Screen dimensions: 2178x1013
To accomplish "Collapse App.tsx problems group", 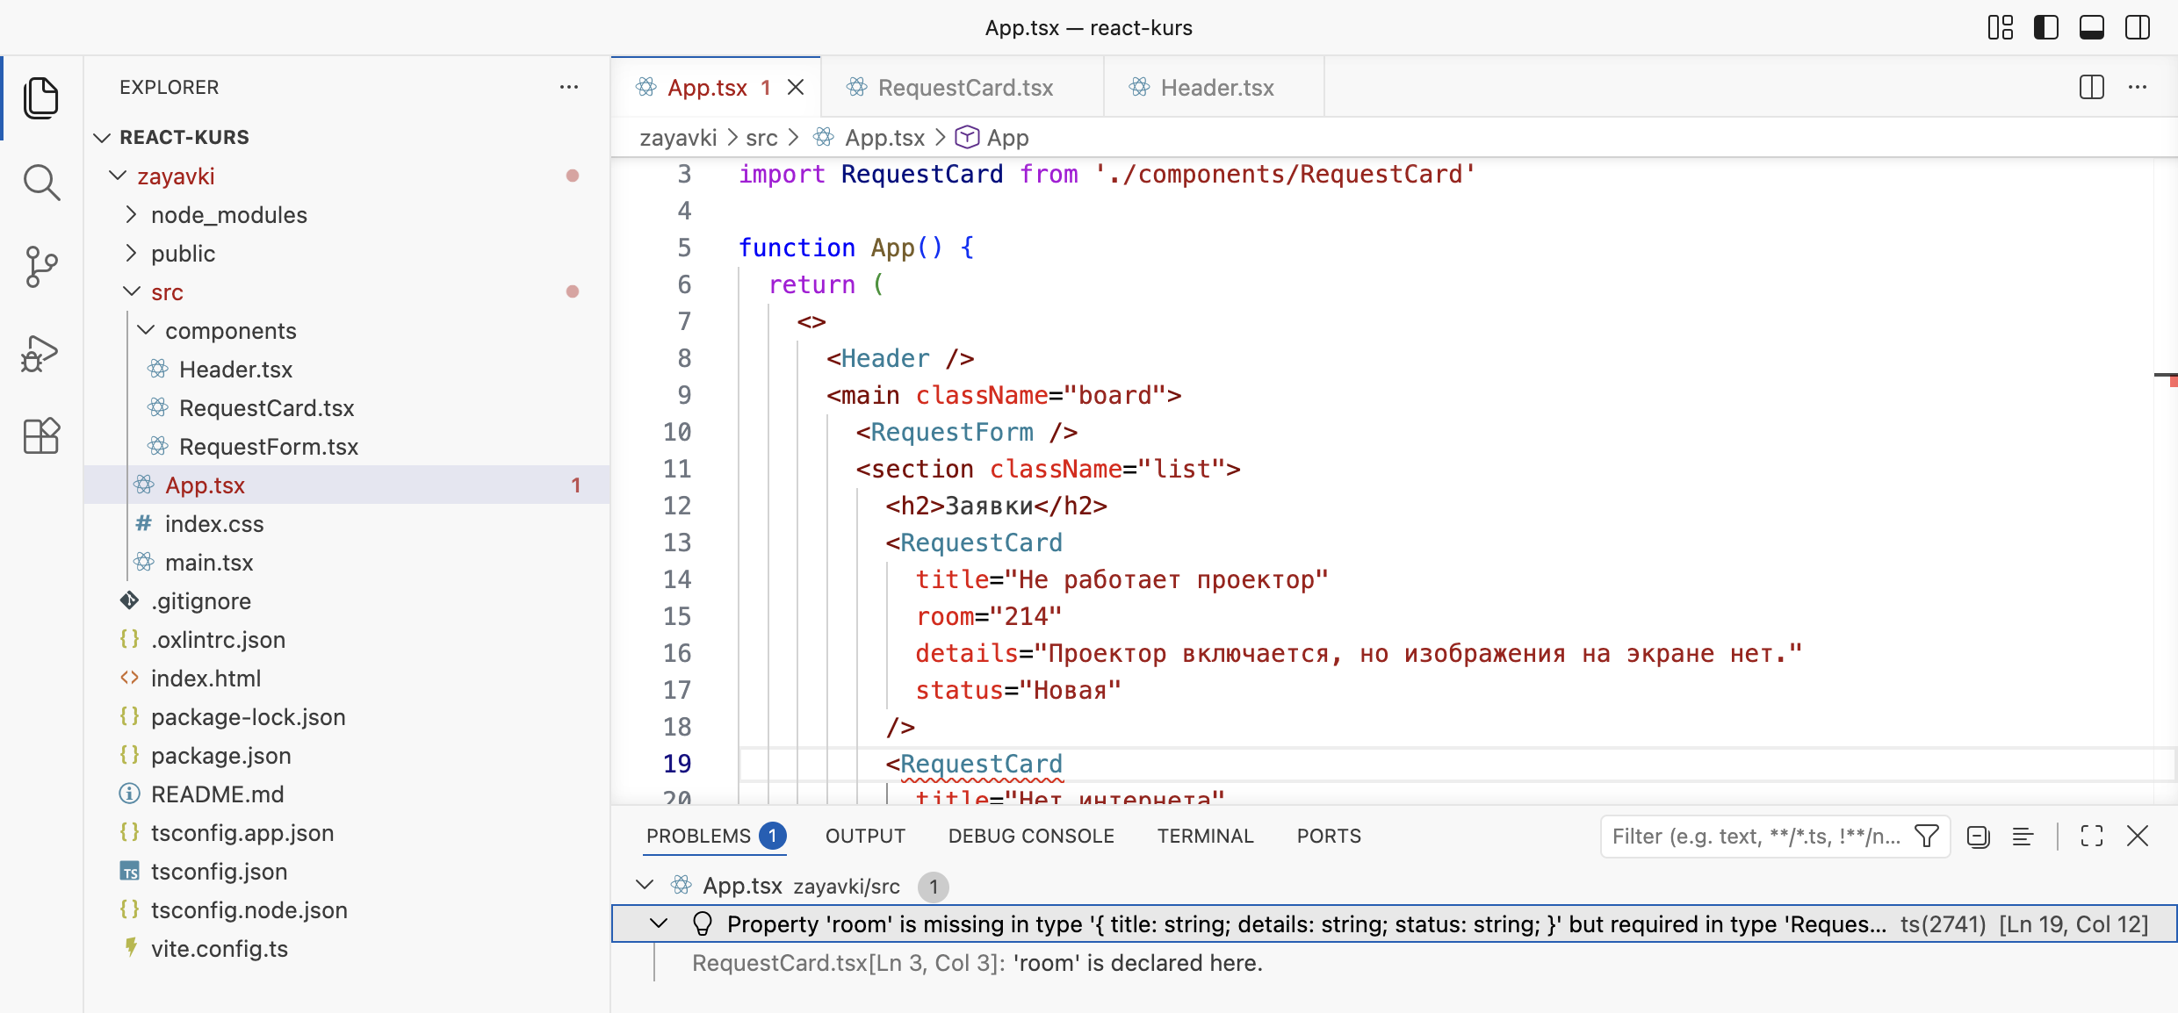I will pos(645,885).
